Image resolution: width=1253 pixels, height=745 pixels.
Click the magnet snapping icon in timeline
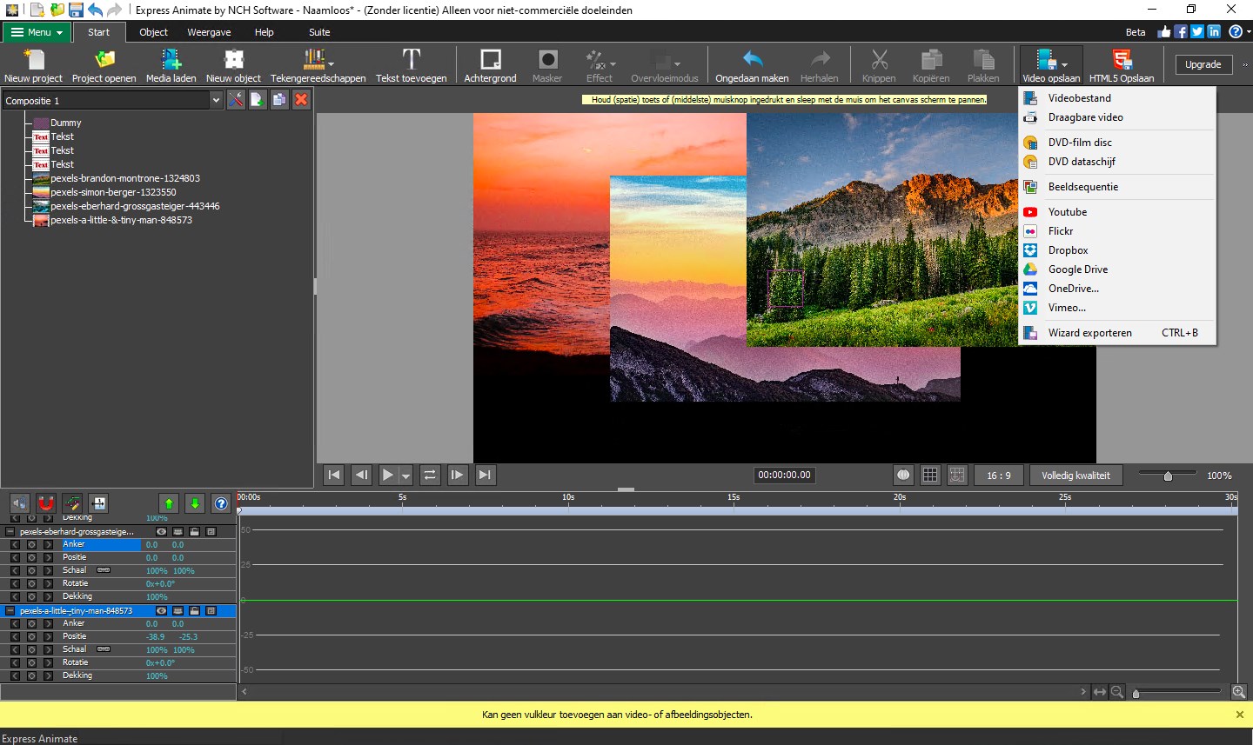(46, 503)
